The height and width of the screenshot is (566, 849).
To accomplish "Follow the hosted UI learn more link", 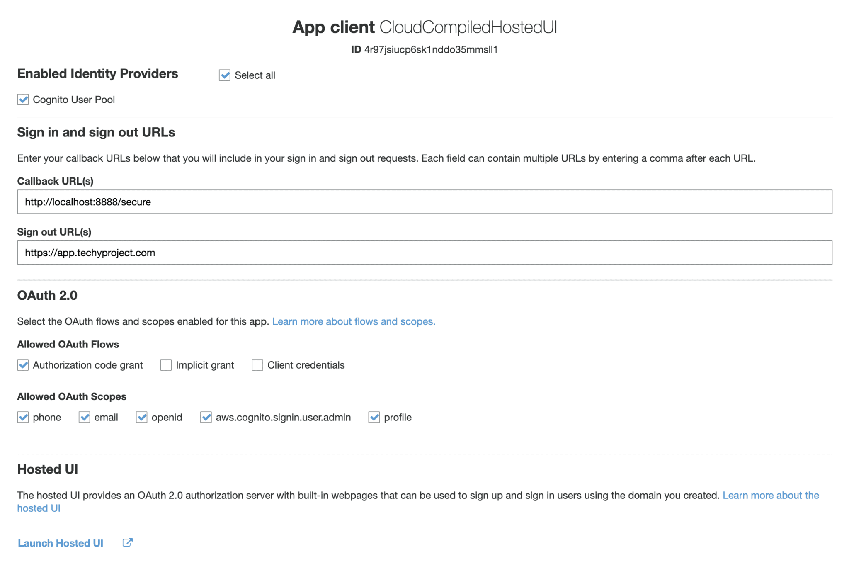I will [x=771, y=495].
